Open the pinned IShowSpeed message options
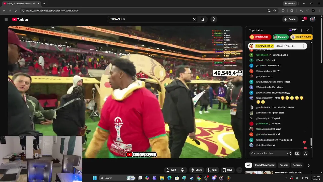The height and width of the screenshot is (182, 323). point(303,46)
